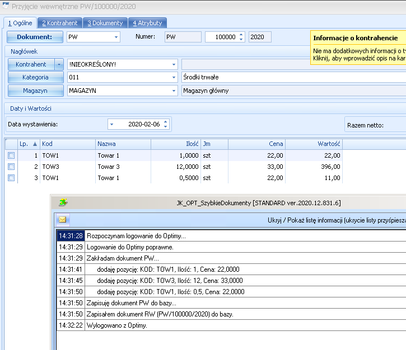Switch to the Kontrahent tab
The image size is (406, 350).
pos(60,23)
